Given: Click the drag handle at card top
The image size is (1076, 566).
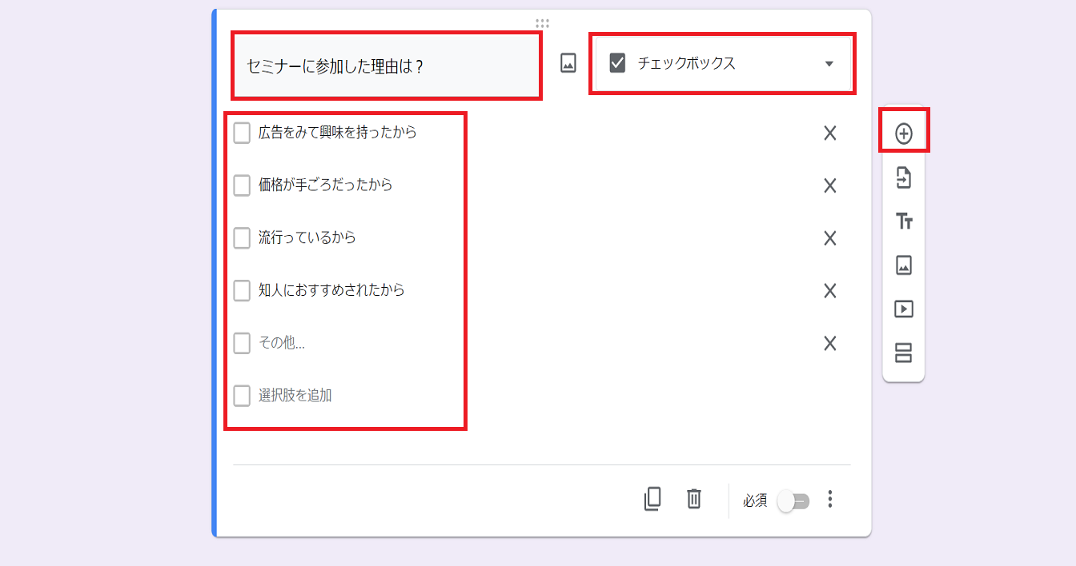Looking at the screenshot, I should pos(542,23).
